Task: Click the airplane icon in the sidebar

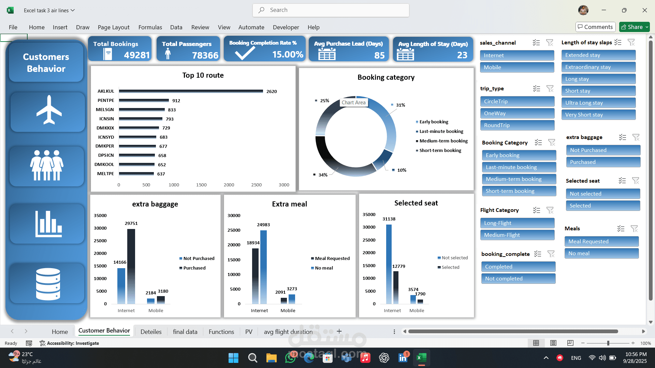Action: 48,111
